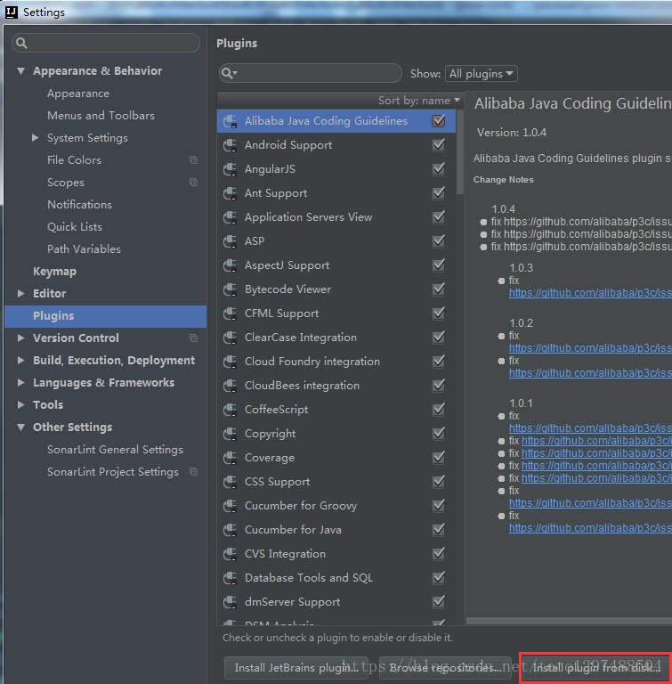Click the plugin icon beside AngularJS
The image size is (672, 684).
click(230, 169)
